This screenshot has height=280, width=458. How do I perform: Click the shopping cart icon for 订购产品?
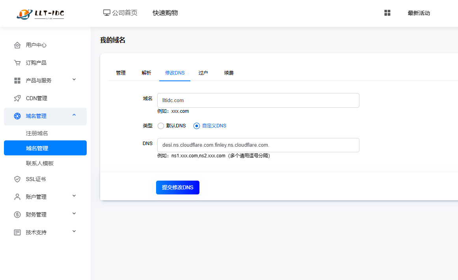[x=17, y=63]
